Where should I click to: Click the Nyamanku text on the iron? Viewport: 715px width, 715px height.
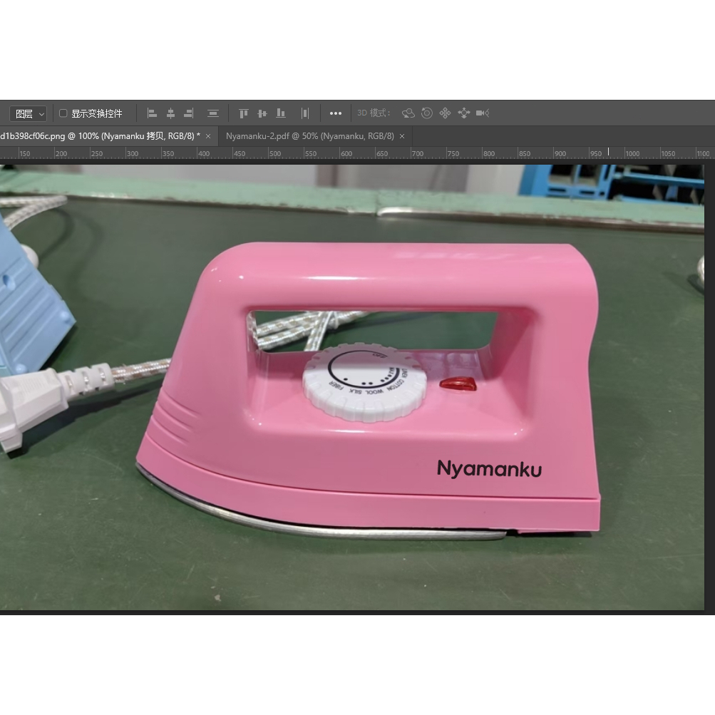point(489,468)
